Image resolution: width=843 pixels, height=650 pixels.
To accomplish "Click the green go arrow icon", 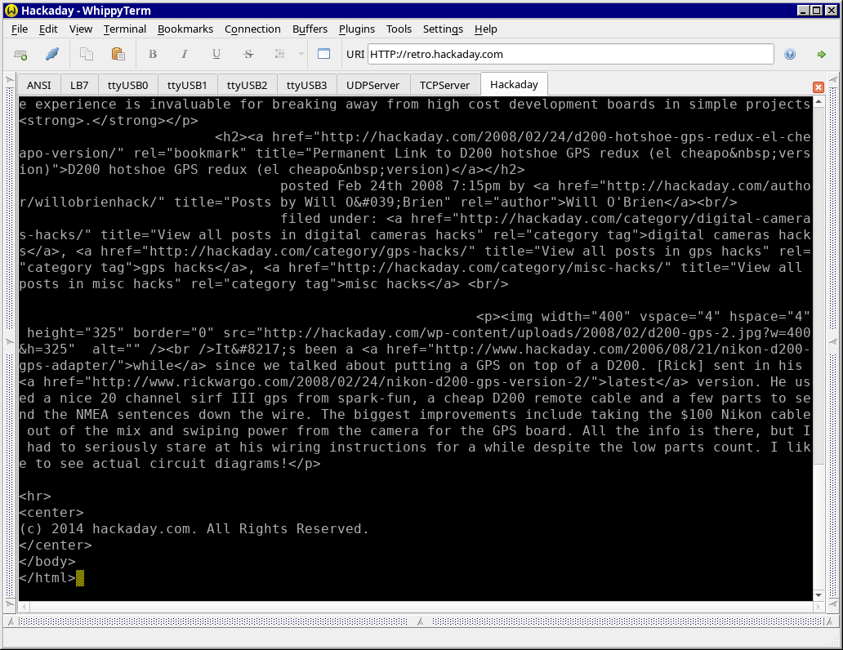I will pos(821,55).
